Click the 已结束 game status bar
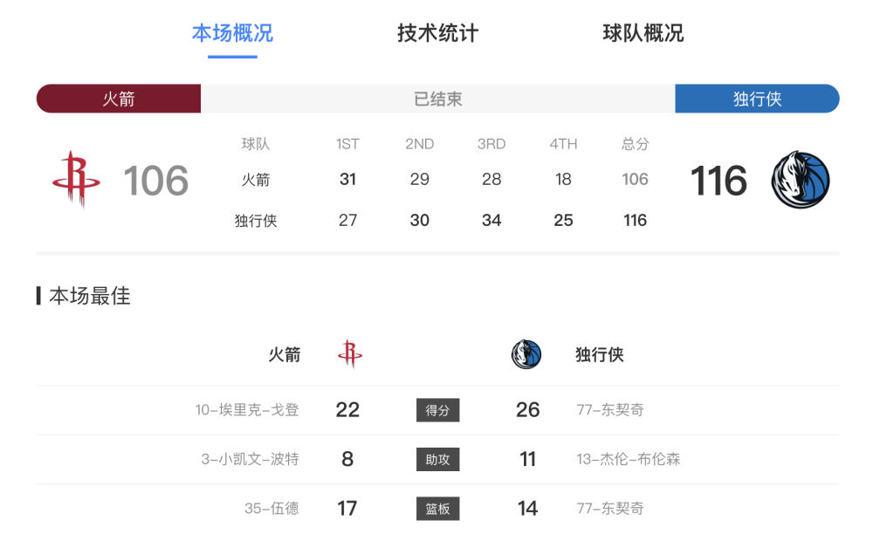 437,99
